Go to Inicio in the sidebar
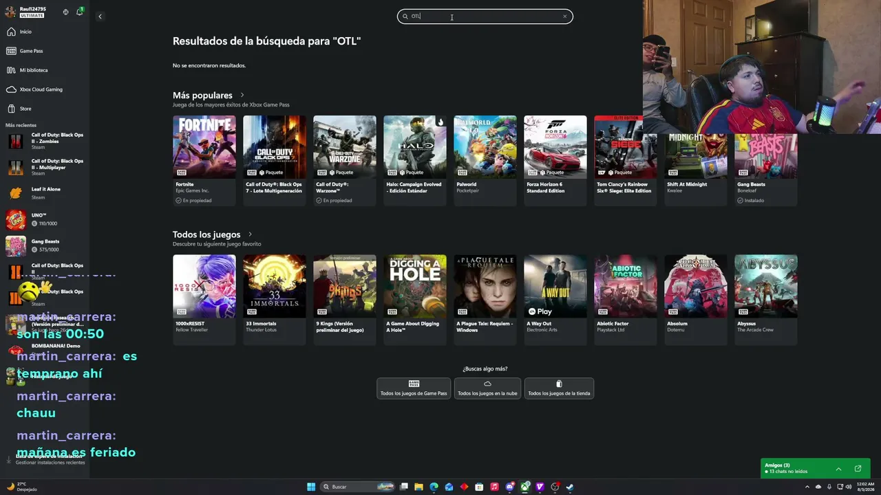 45,32
